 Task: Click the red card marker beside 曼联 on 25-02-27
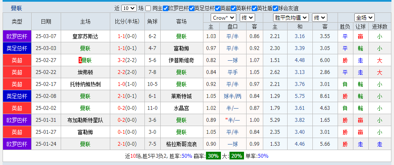point(80,60)
